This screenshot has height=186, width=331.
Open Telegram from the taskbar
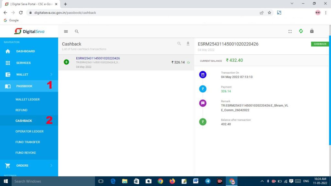(x=208, y=181)
